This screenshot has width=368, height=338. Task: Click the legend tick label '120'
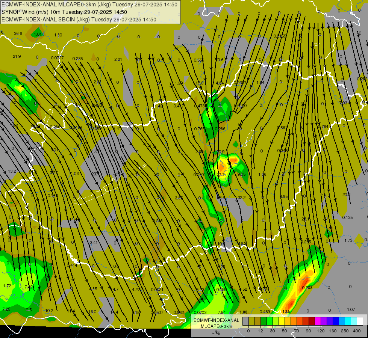(321, 331)
